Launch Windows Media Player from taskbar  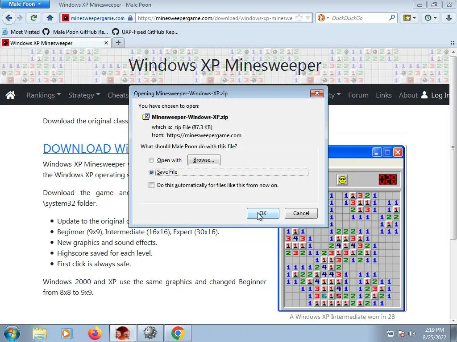point(67,333)
